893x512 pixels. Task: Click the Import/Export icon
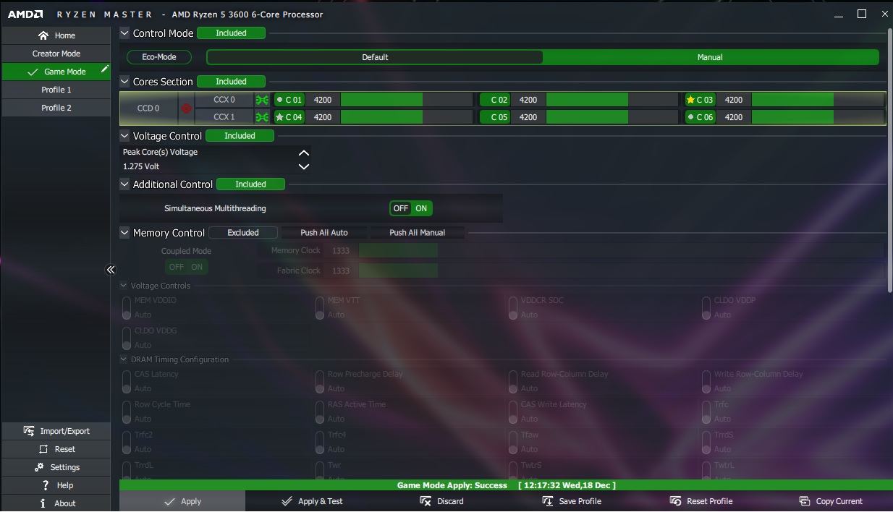pyautogui.click(x=29, y=431)
